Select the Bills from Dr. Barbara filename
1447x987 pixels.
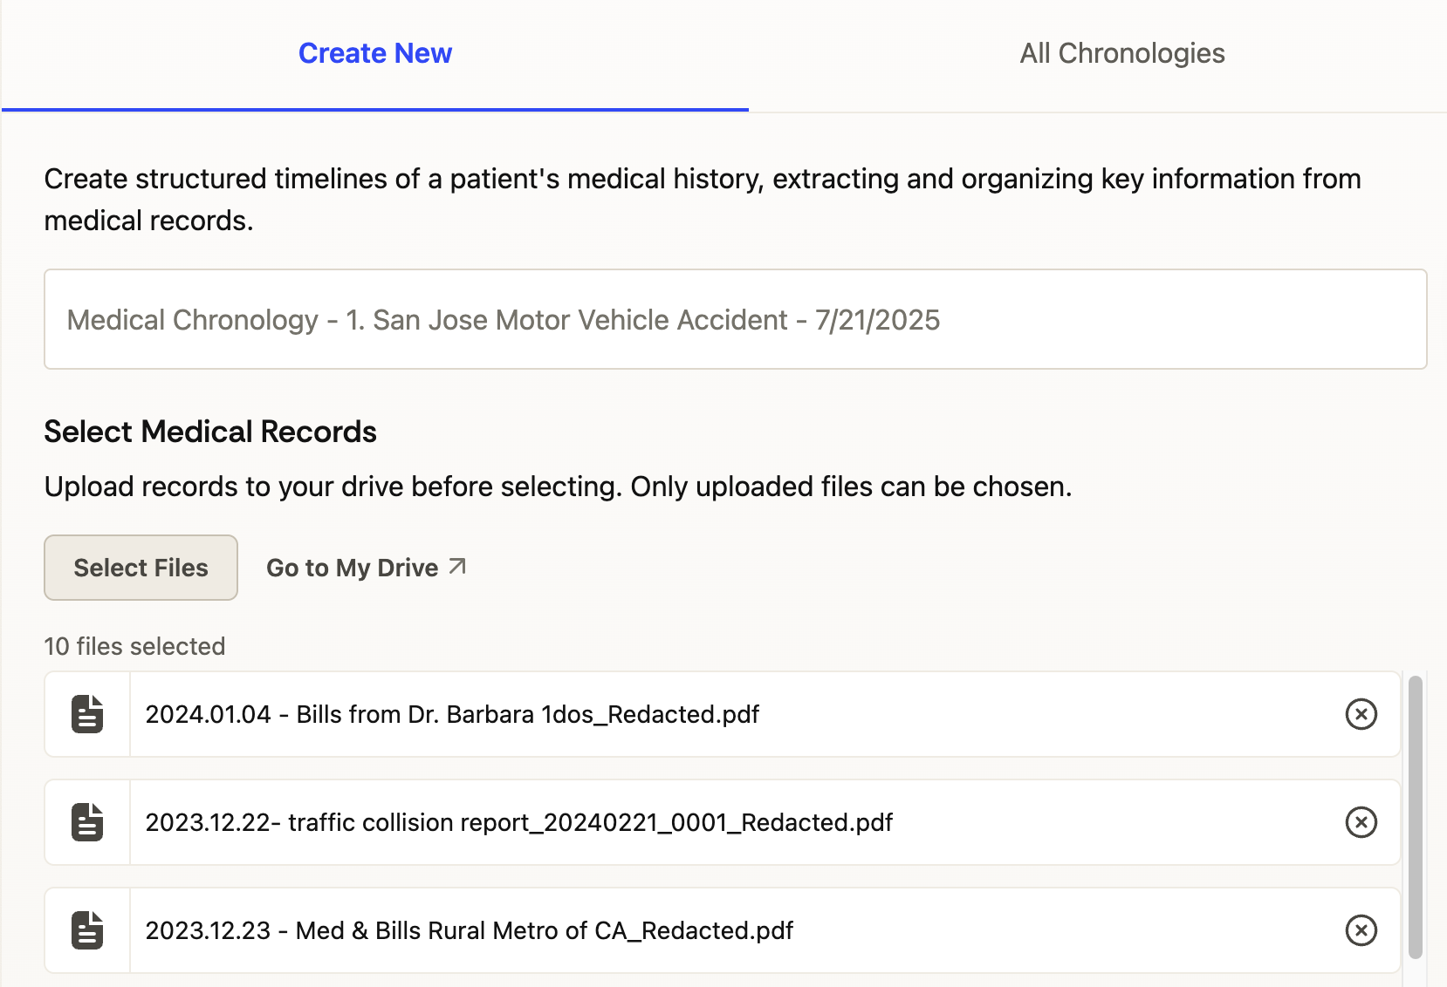coord(452,714)
